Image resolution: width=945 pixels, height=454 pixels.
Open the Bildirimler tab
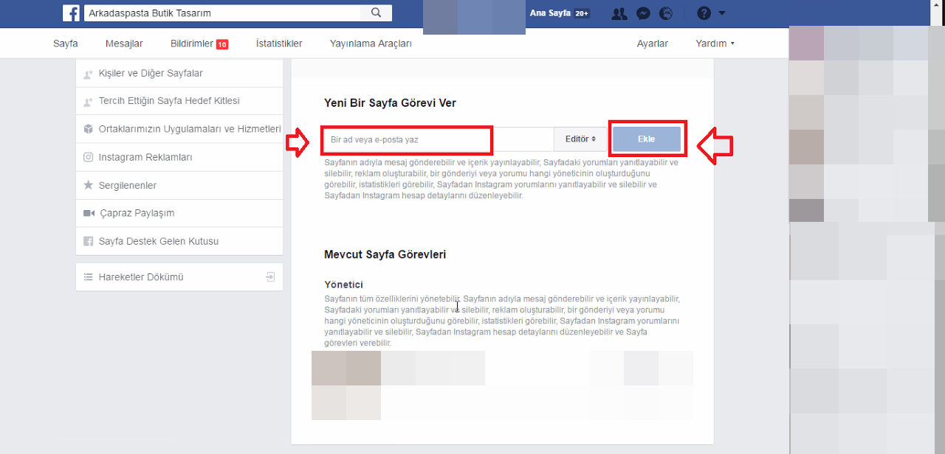[199, 43]
